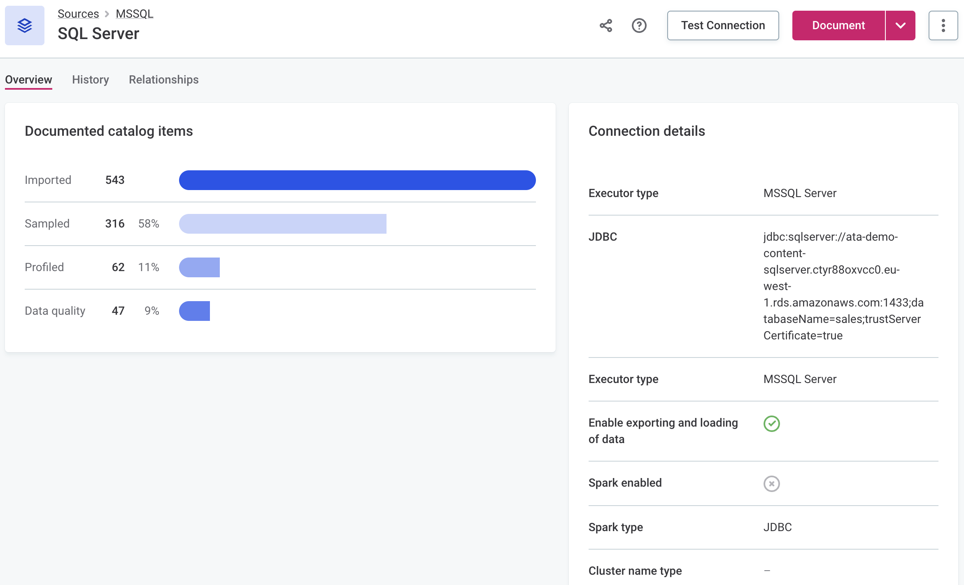Click the gray cross icon beside Spark enabled
Screen dimensions: 964x585
tap(771, 484)
